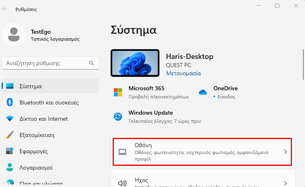
Task: Select Σύστημα in the sidebar
Action: [x=50, y=86]
